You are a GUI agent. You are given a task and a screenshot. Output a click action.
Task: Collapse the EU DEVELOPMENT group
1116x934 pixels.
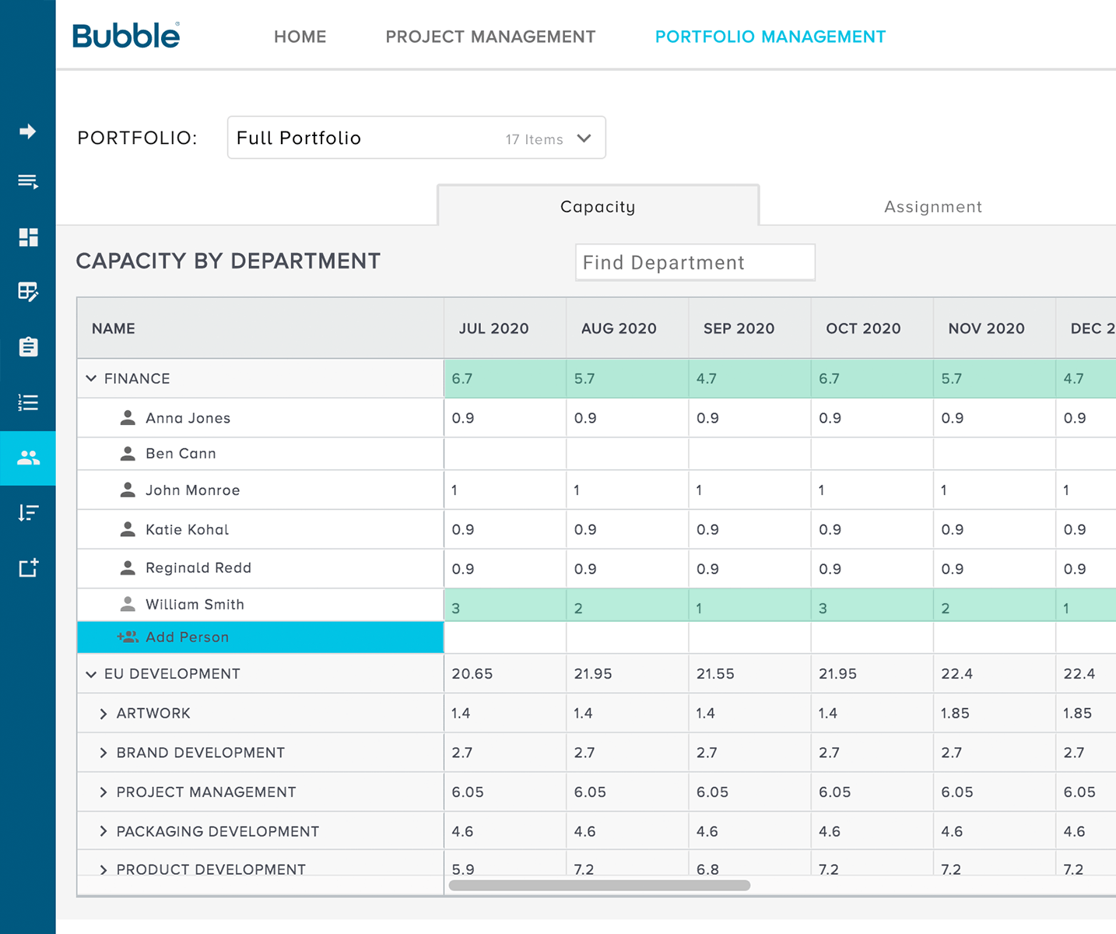(x=91, y=674)
